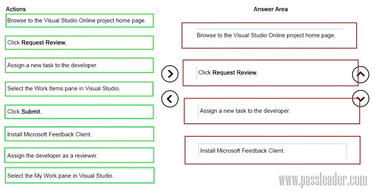Select 'Click Request Review' in Answer Area

point(270,73)
